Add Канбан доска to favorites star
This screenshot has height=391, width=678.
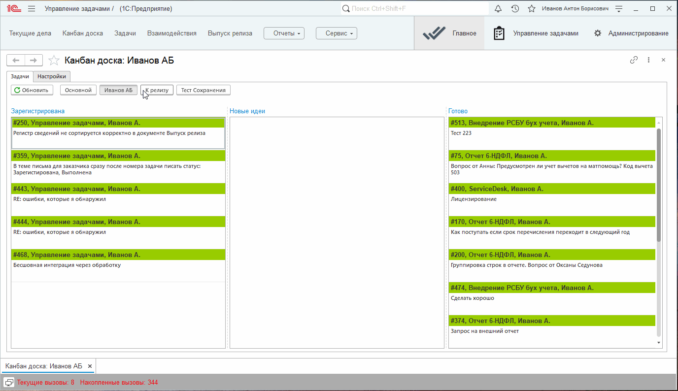pyautogui.click(x=54, y=60)
